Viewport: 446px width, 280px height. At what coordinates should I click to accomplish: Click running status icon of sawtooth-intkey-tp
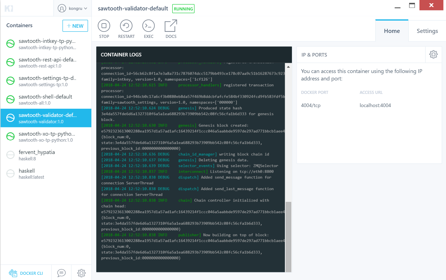click(x=10, y=44)
